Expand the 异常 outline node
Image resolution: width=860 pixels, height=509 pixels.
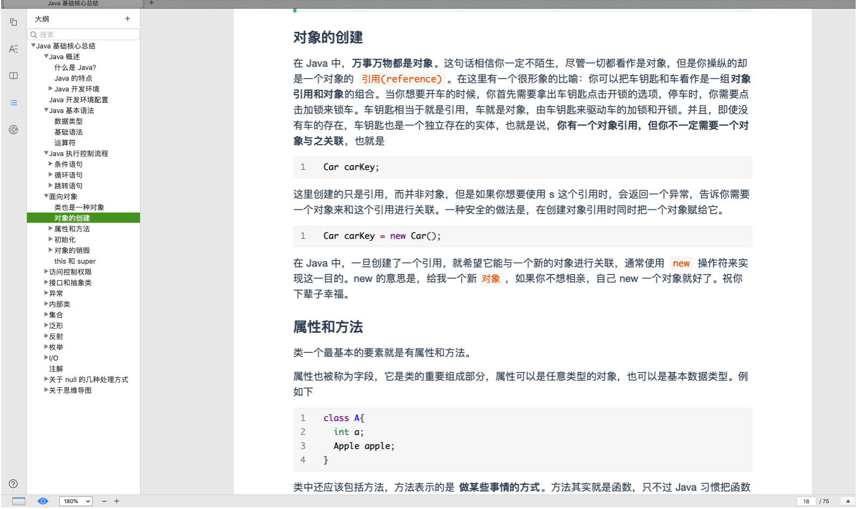[x=46, y=293]
